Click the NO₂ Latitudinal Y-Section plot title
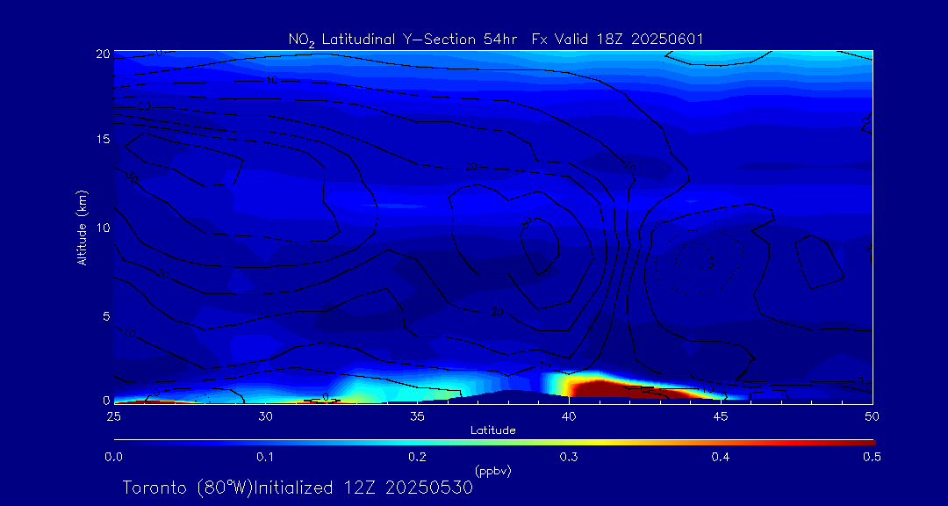 (495, 39)
